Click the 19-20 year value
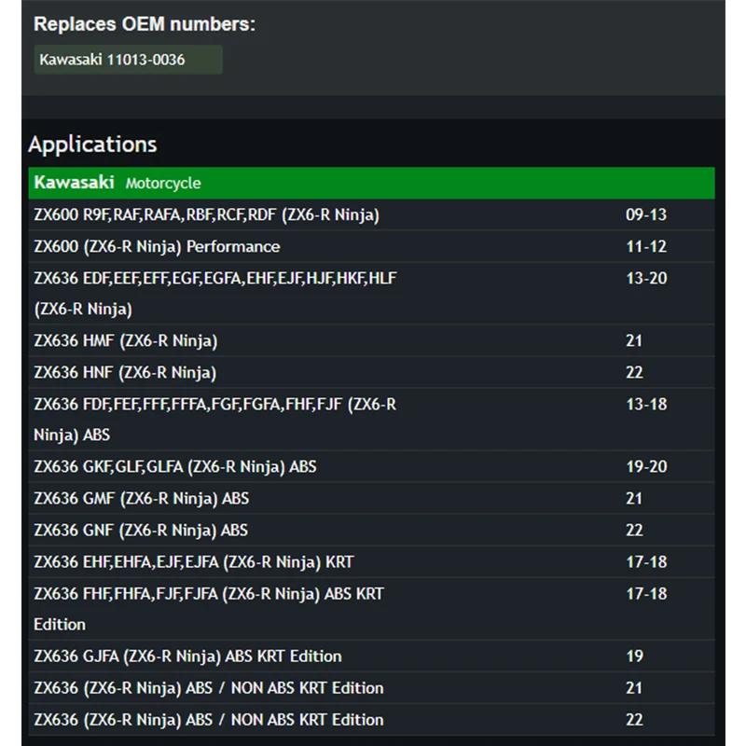This screenshot has height=746, width=746. pos(646,466)
